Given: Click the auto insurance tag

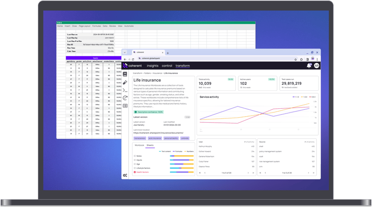Looking at the screenshot, I should point(155,138).
